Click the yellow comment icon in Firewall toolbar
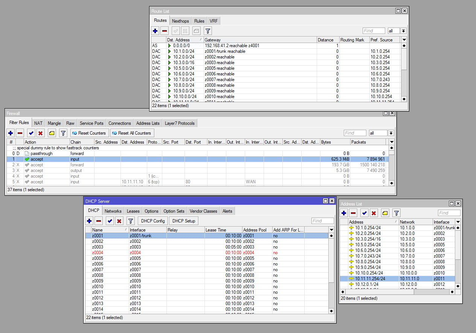 point(52,133)
